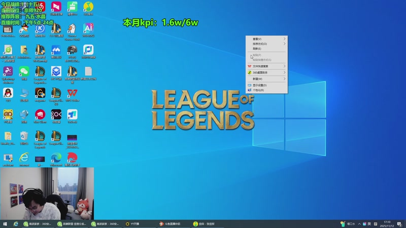Switch to 斗鱼直播伴侣 taskbar window
Viewport: 406px width, 228px height.
click(174, 224)
